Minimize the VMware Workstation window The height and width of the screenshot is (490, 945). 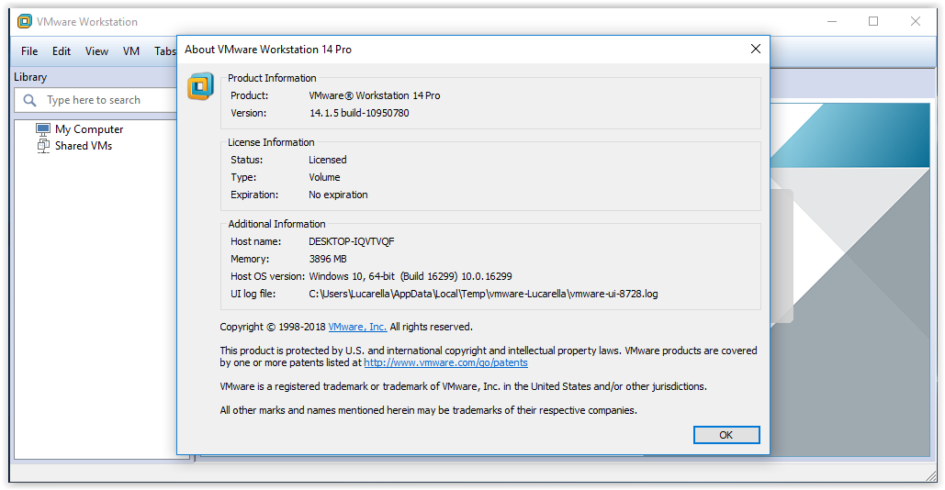(832, 22)
